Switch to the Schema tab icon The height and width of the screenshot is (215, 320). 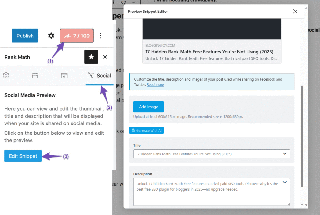[x=64, y=76]
